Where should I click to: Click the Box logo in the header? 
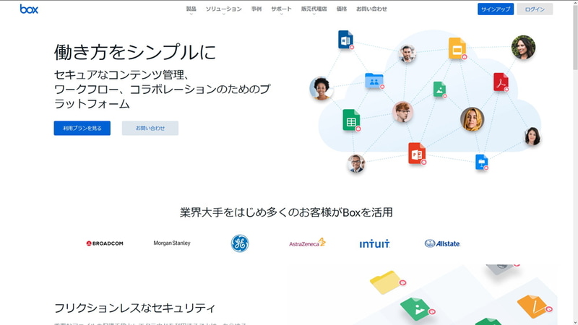29,9
